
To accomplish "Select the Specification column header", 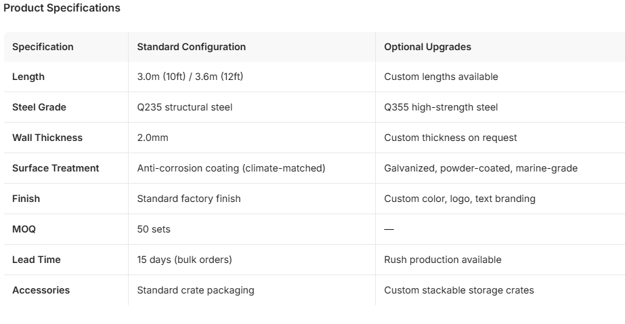I will click(x=43, y=47).
